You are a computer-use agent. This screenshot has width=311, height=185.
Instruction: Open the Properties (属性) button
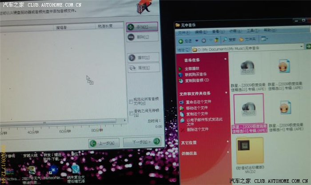coord(143,68)
